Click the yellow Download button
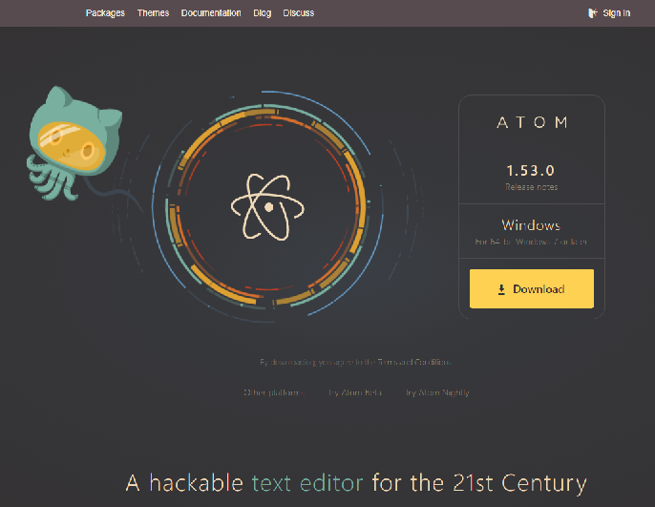 pyautogui.click(x=531, y=288)
